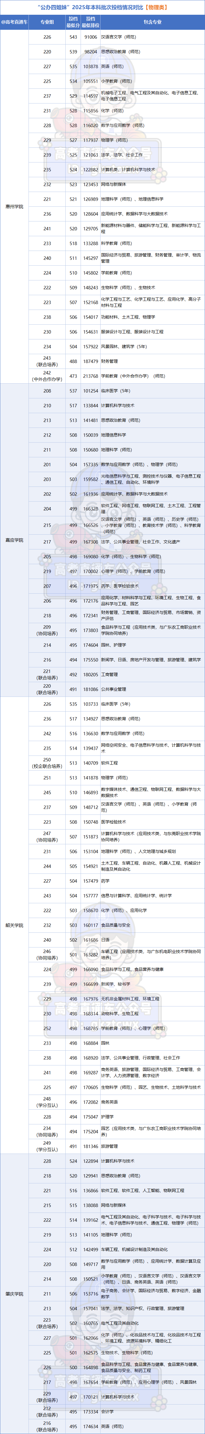Click 药学、医学检验技术 cell
Screen dimensions: 205x1434
tap(120, 586)
